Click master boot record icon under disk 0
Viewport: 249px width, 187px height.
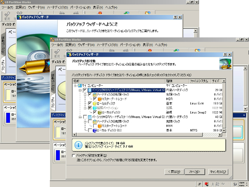pos(100,99)
